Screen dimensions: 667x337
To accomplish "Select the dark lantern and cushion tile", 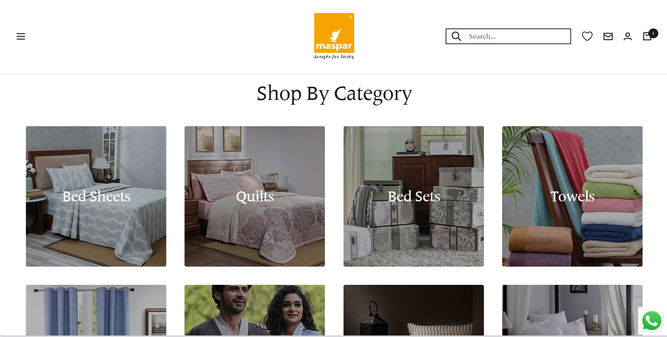I will pos(414,310).
